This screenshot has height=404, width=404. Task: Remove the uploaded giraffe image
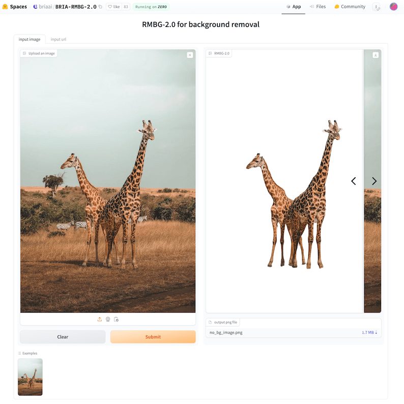point(190,55)
